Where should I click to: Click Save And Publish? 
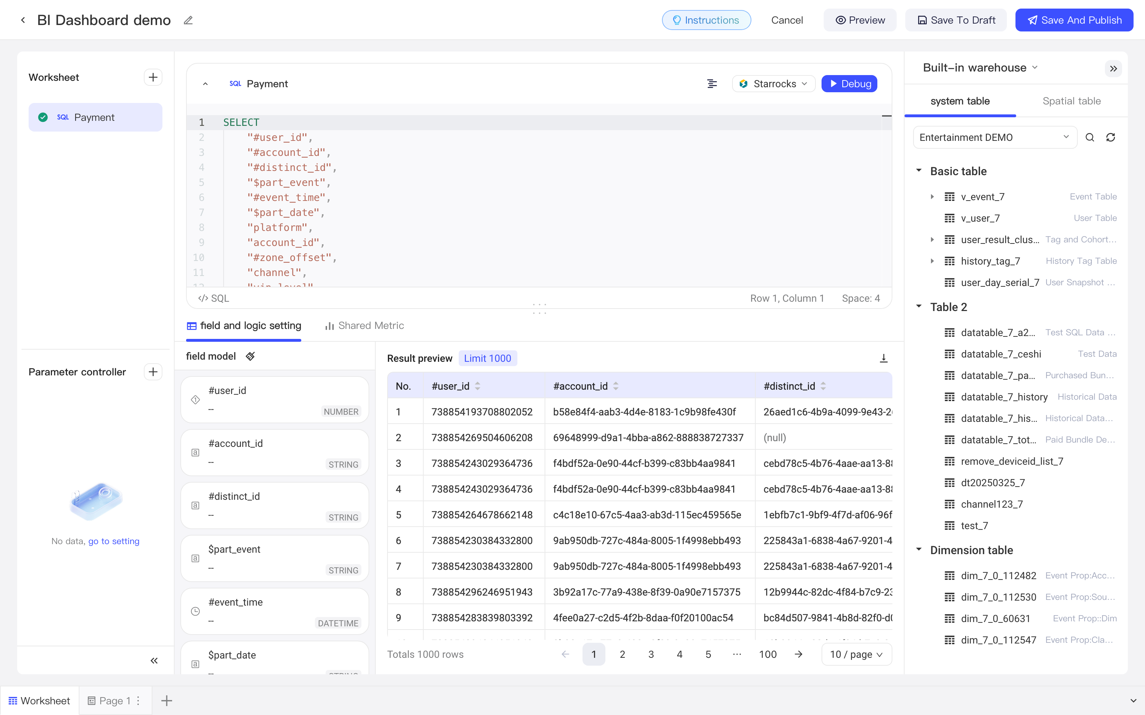[x=1074, y=20]
